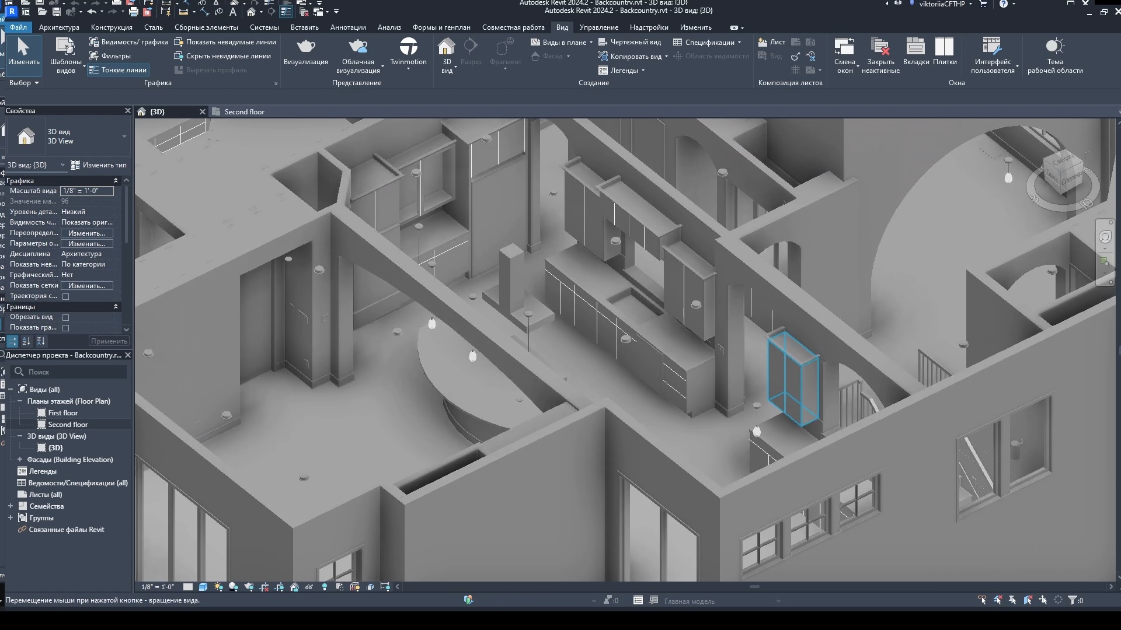The image size is (1121, 630).
Task: Select the Rendering teapot icon
Action: (x=306, y=47)
